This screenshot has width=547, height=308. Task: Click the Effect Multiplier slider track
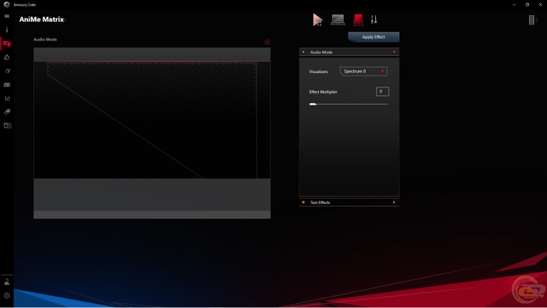348,104
